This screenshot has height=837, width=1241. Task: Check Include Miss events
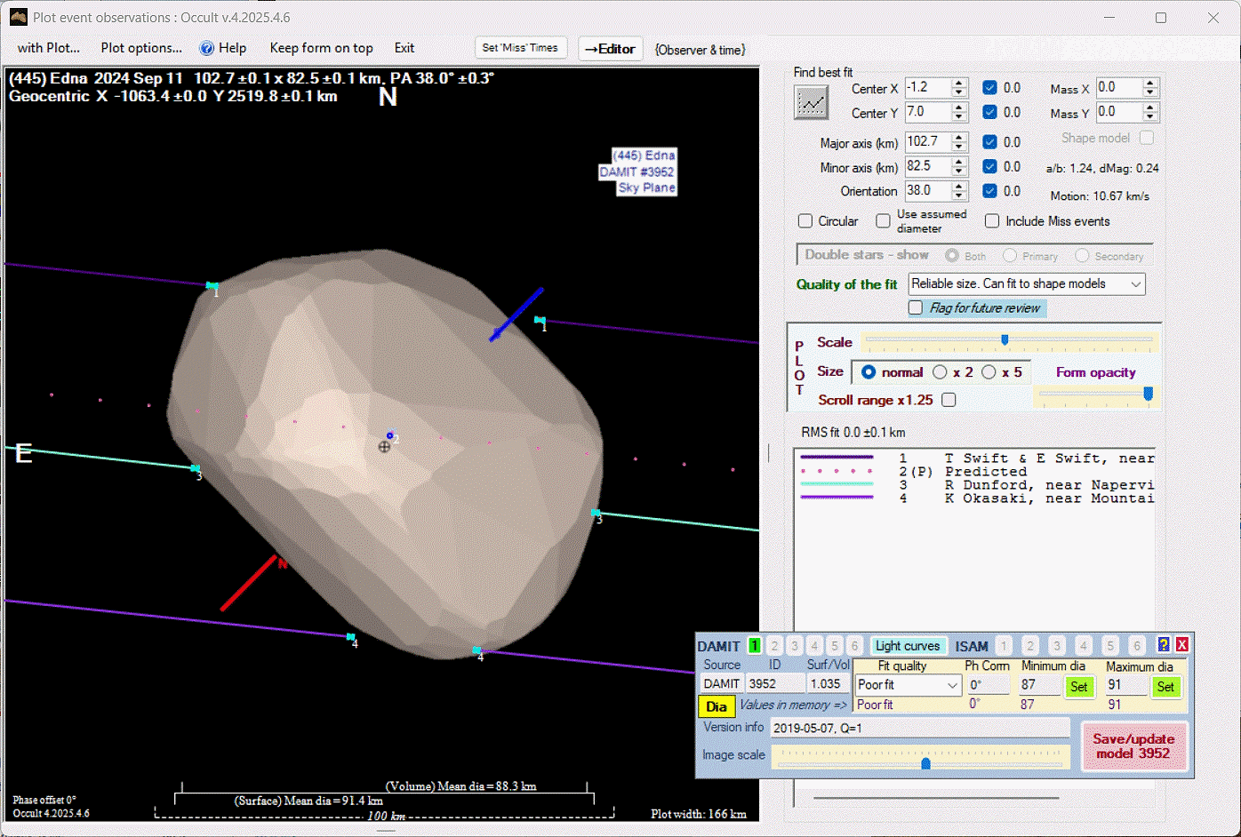coord(992,221)
